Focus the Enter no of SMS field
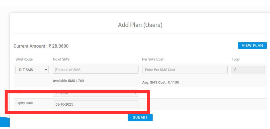The height and width of the screenshot is (129, 270). pyautogui.click(x=95, y=70)
